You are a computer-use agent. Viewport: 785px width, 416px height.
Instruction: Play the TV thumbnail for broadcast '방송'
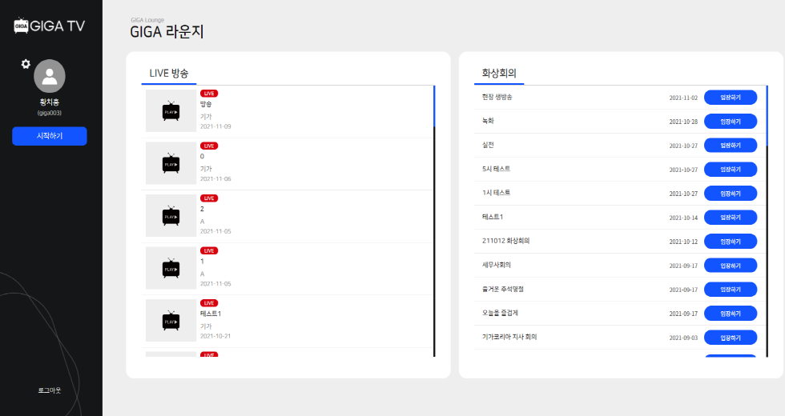171,111
